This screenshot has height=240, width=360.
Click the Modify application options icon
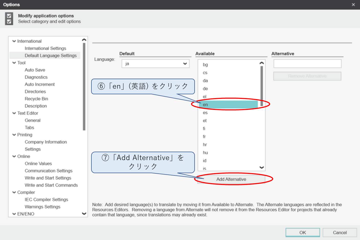click(x=9, y=18)
